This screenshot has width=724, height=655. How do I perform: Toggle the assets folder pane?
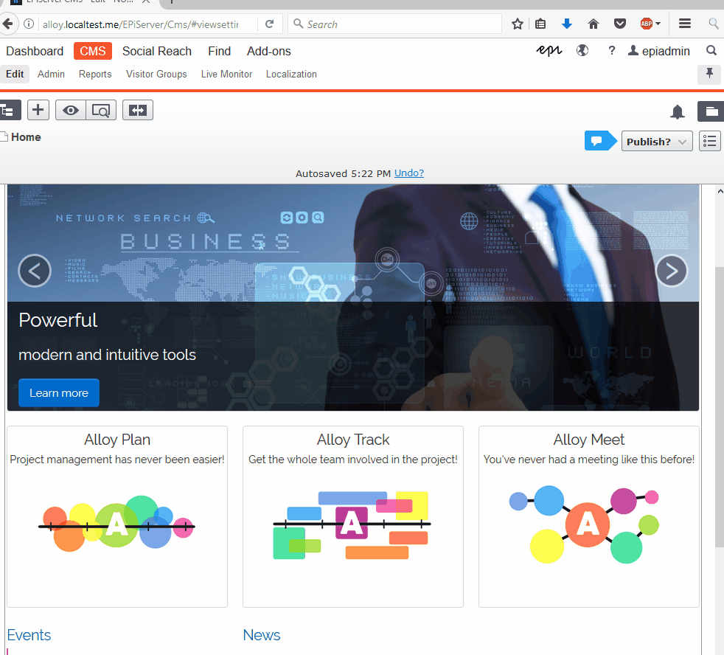click(x=711, y=111)
